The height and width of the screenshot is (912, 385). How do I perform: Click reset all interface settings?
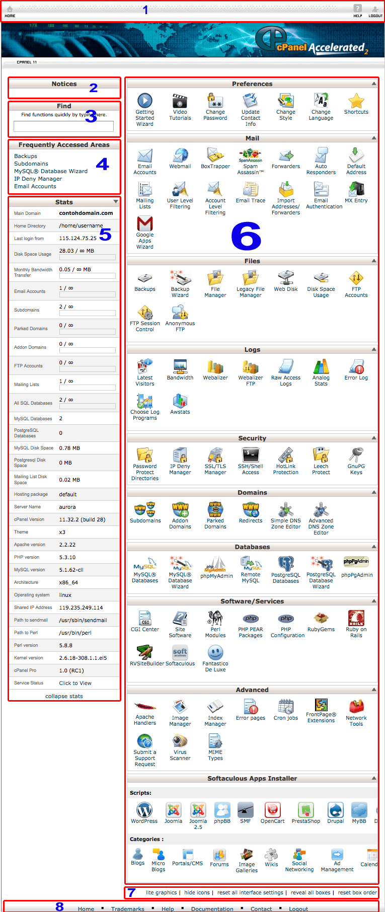tap(250, 892)
